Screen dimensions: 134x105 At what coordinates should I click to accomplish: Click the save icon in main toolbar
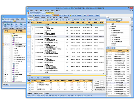click(29, 15)
